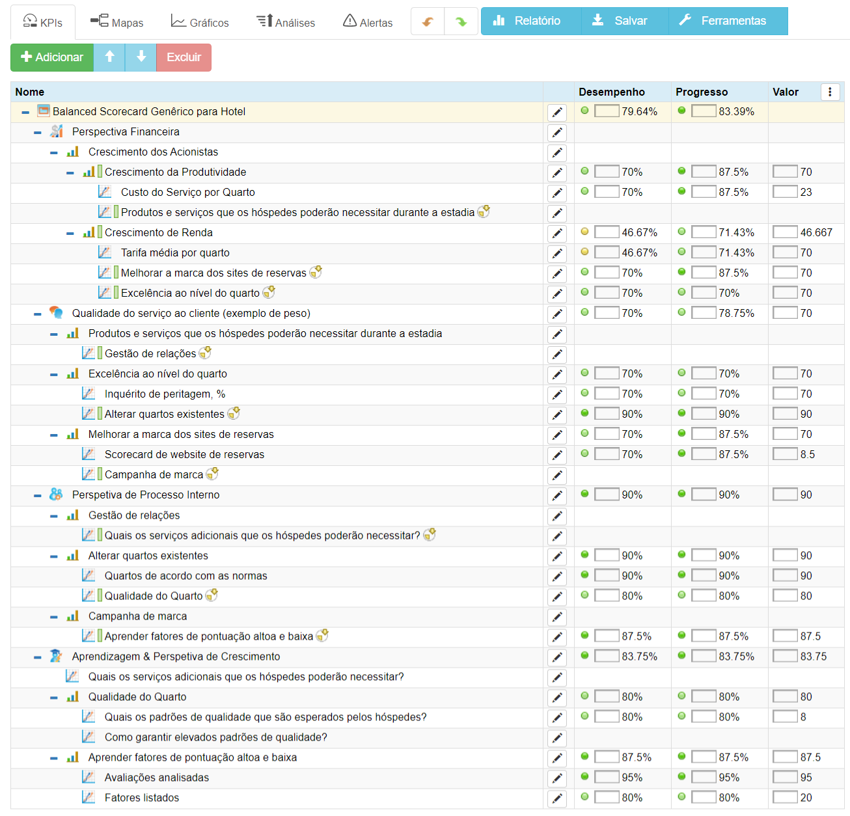
Task: Click the pencil icon next to Tarifa média por quarto
Action: tap(557, 253)
